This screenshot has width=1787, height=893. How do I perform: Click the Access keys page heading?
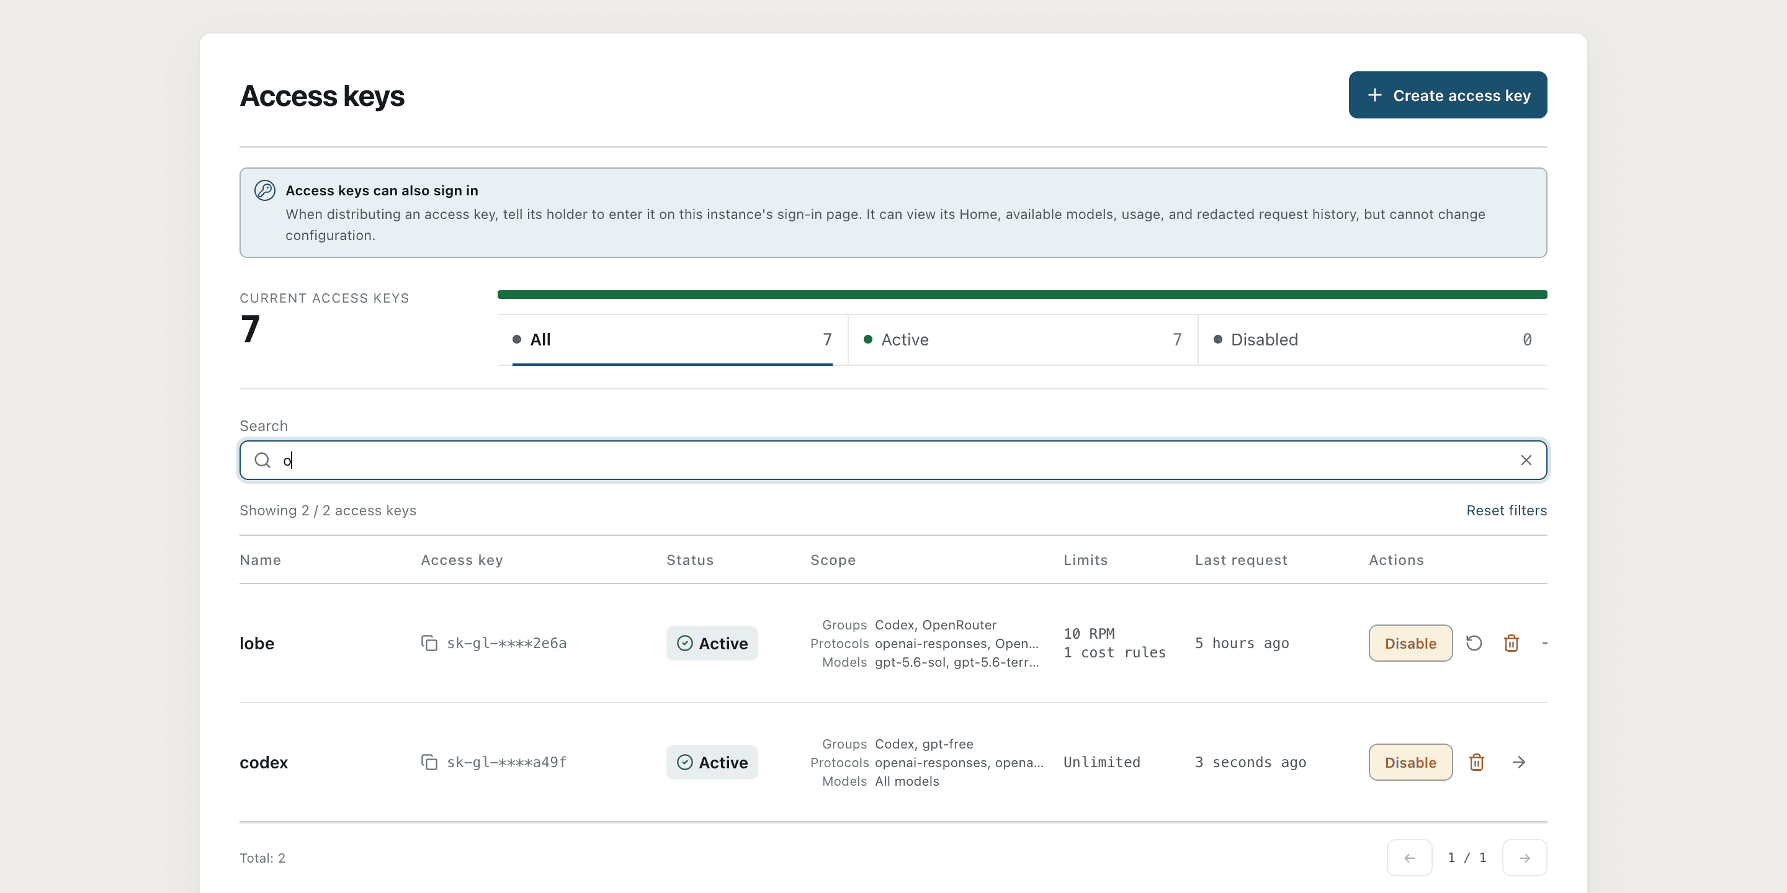coord(322,96)
